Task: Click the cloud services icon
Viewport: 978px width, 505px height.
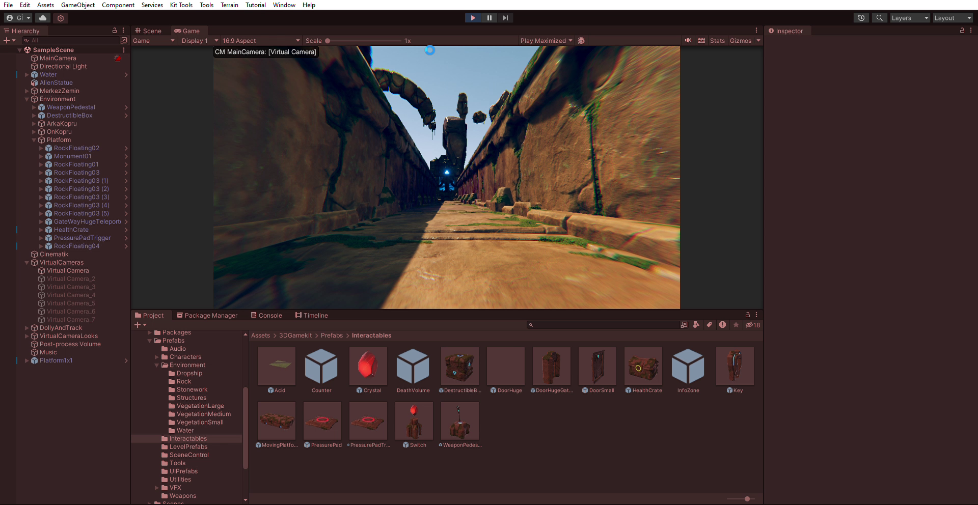Action: (43, 18)
